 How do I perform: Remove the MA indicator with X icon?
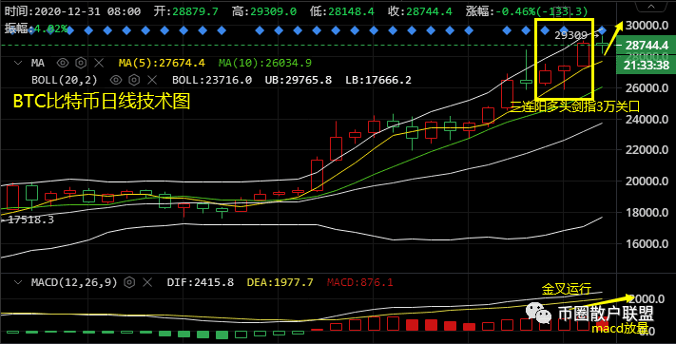pyautogui.click(x=99, y=63)
